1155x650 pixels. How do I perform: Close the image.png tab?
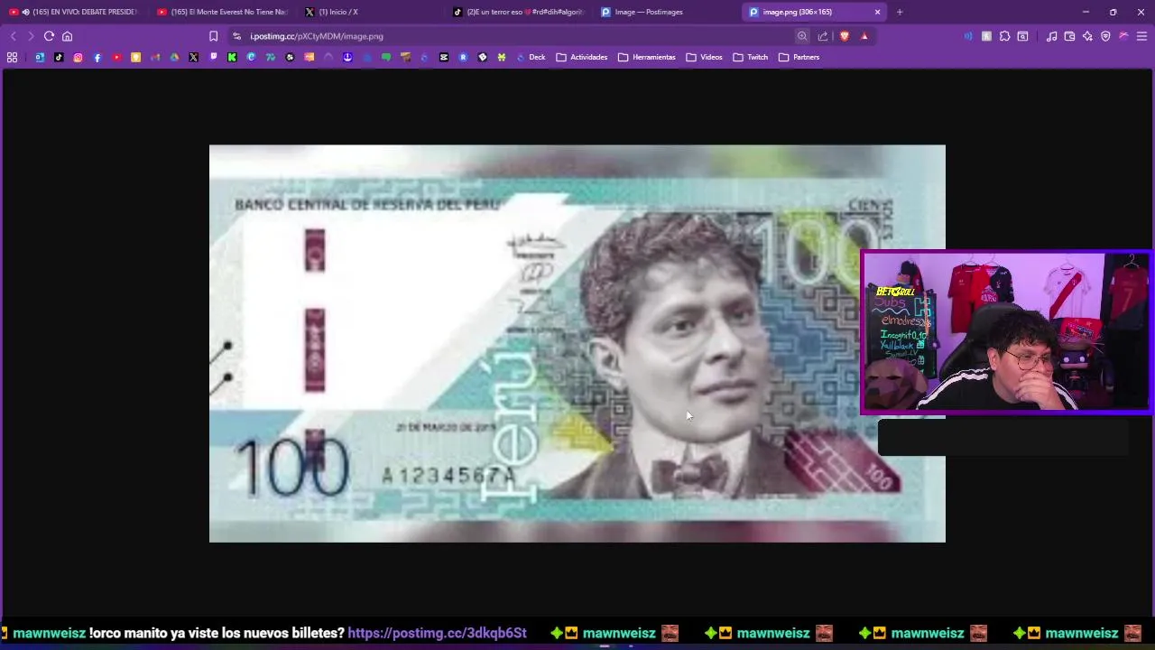(x=877, y=12)
